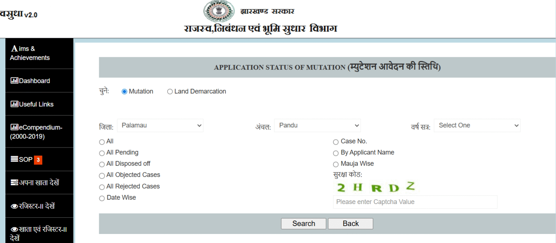Click the eye icon beside रजिस्टर-II देखें
Image resolution: width=556 pixels, height=243 pixels.
14,206
